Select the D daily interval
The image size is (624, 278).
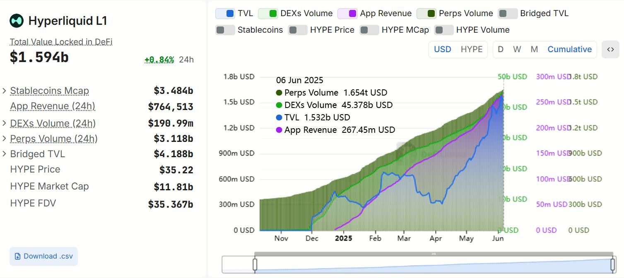click(501, 49)
